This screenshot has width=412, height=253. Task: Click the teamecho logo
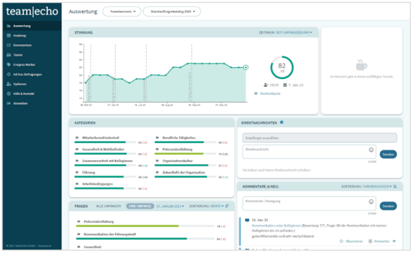[32, 11]
